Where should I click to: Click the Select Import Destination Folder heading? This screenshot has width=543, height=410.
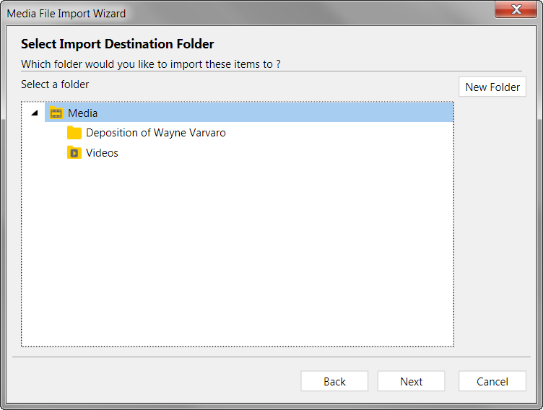(118, 44)
